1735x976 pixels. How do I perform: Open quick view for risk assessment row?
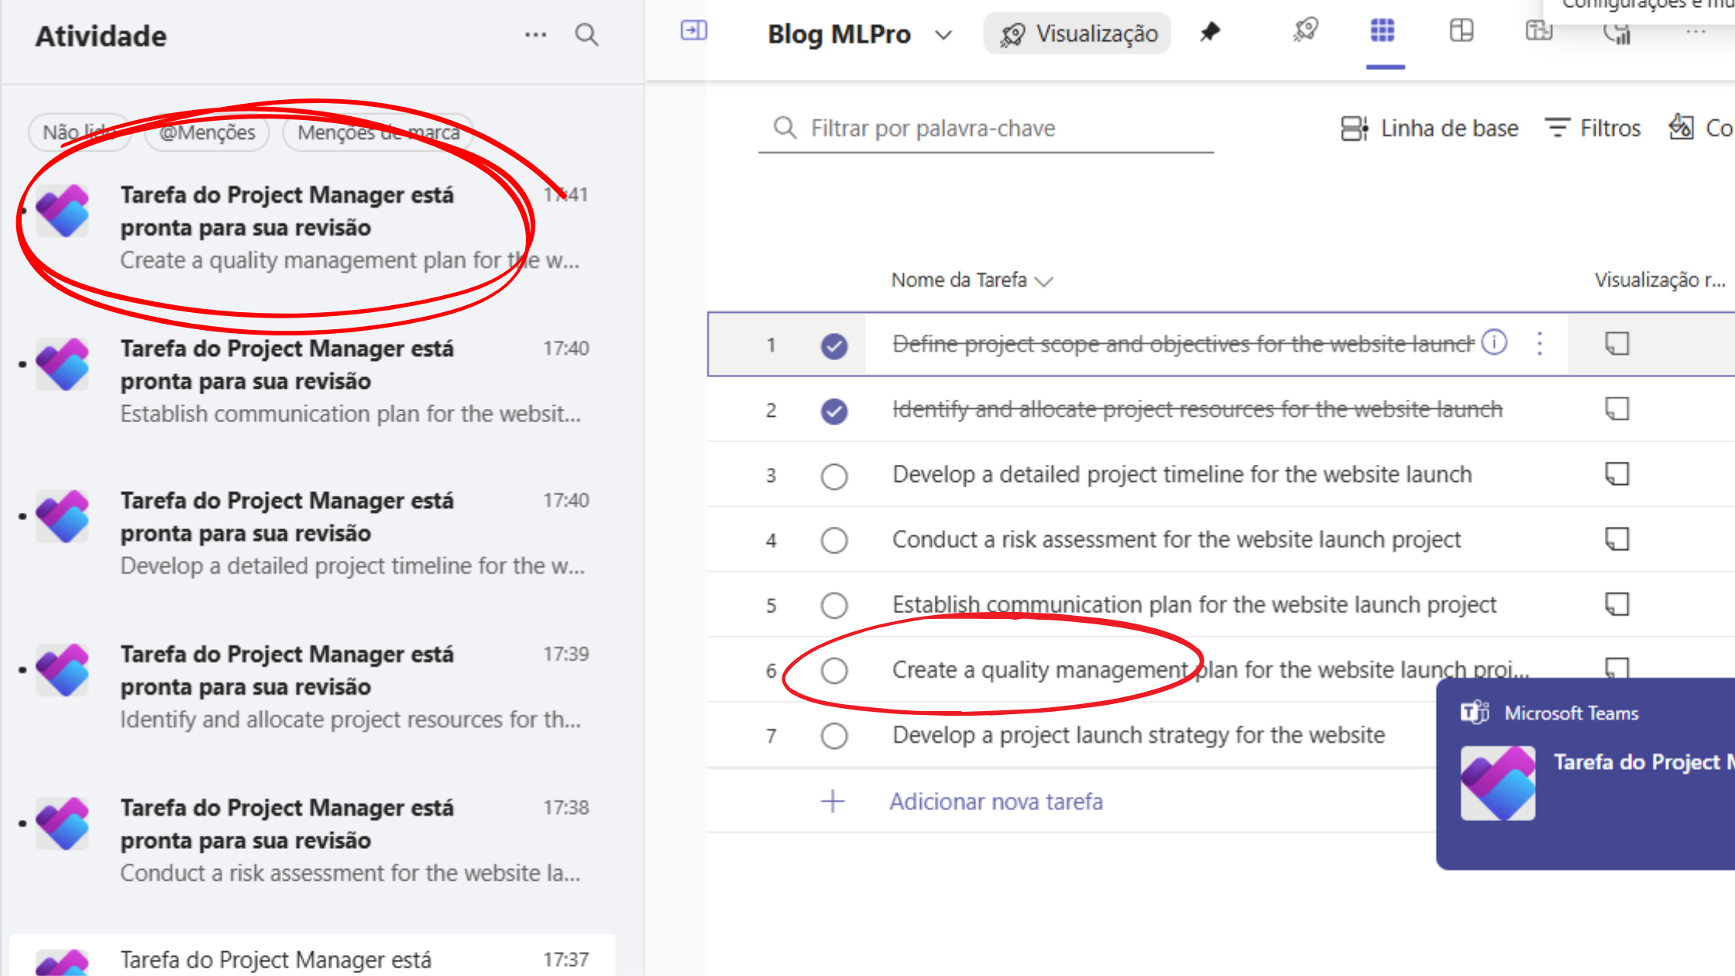pyautogui.click(x=1617, y=538)
